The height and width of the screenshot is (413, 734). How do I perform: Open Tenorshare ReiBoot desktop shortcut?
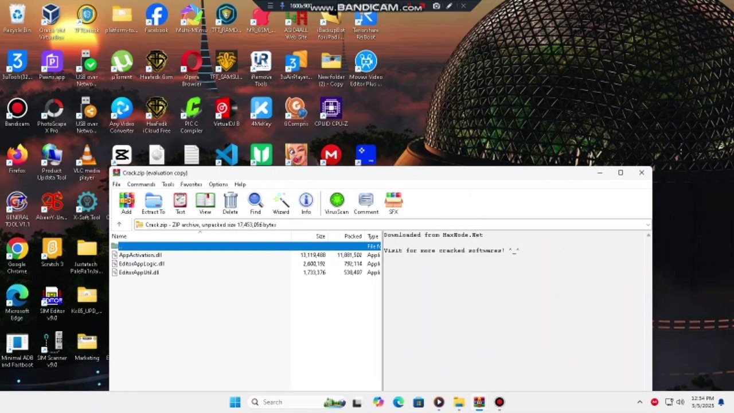(366, 22)
